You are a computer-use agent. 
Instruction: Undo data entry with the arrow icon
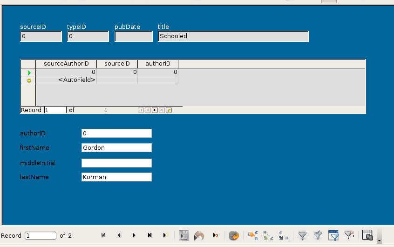coord(199,235)
